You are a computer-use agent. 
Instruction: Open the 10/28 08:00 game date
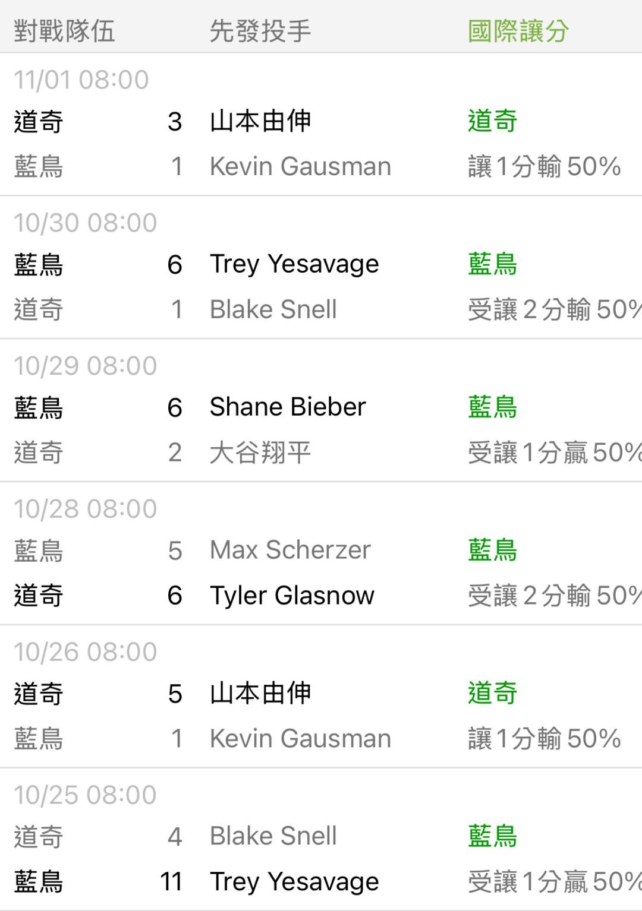click(85, 509)
